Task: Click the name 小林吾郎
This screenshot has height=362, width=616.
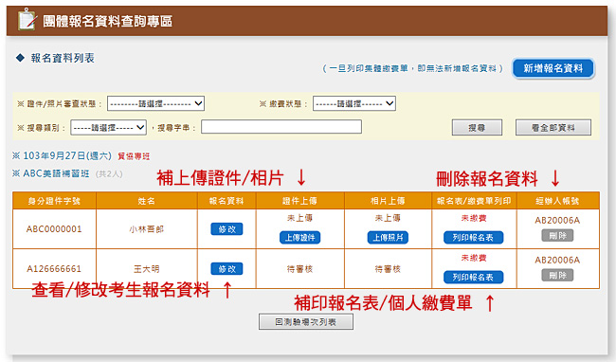Action: tap(147, 229)
